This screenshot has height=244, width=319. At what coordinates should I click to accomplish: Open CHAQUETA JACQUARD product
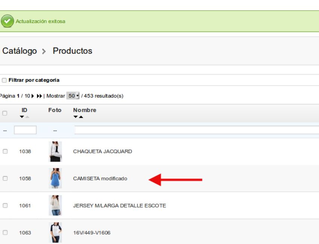point(103,151)
